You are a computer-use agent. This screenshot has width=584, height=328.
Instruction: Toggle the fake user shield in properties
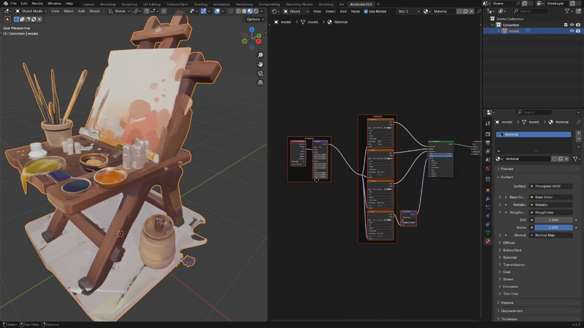click(554, 159)
